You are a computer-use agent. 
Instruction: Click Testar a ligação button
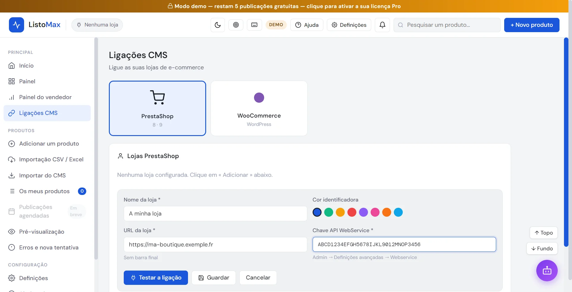[x=156, y=278]
